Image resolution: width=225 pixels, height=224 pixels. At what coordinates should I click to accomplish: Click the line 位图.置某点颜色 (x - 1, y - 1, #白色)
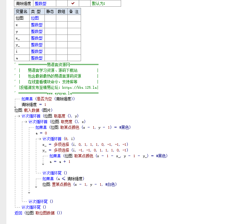pyautogui.click(x=80, y=184)
